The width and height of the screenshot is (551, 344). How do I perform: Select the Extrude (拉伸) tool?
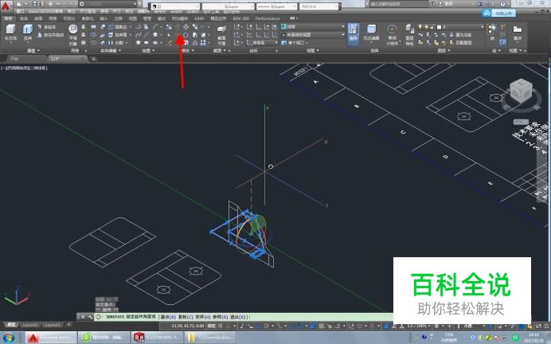[27, 33]
